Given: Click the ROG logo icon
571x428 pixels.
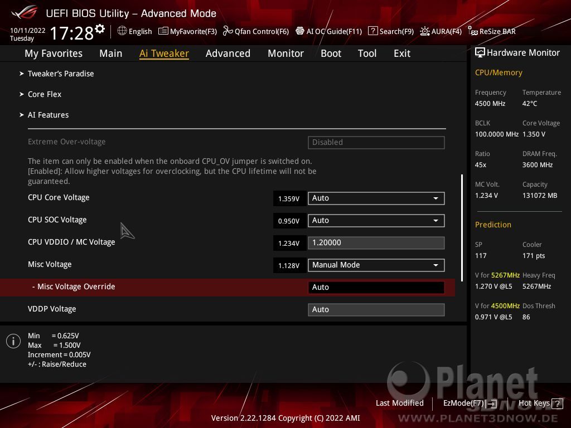Looking at the screenshot, I should [24, 13].
